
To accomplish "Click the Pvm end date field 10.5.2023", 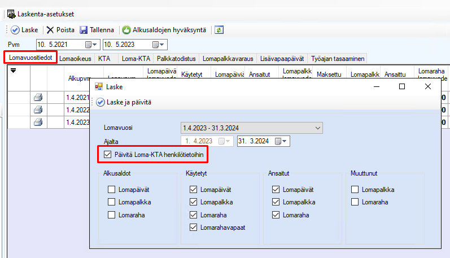I will (x=121, y=45).
